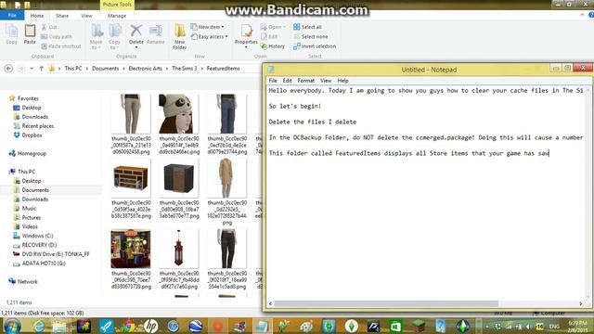Viewport: 594px width, 334px height.
Task: Click the Windows Start orb
Action: pyautogui.click(x=12, y=326)
